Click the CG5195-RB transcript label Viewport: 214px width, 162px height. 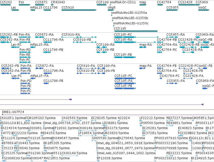coord(123,55)
